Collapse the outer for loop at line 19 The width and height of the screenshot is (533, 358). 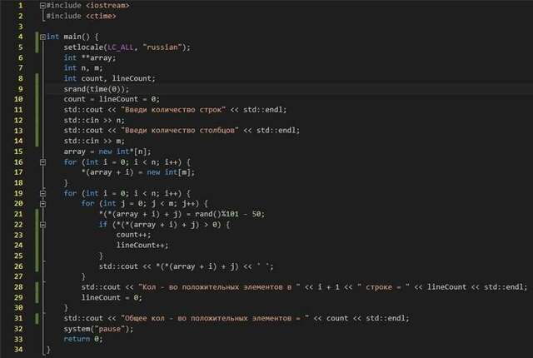point(42,193)
